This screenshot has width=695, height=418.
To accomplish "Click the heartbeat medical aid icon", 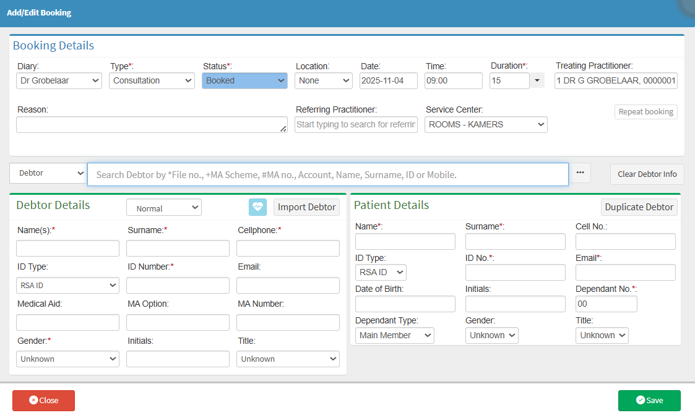I will click(x=257, y=207).
